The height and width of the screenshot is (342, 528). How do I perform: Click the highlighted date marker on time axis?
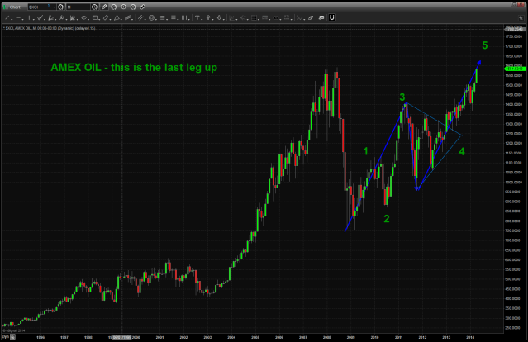(x=121, y=337)
